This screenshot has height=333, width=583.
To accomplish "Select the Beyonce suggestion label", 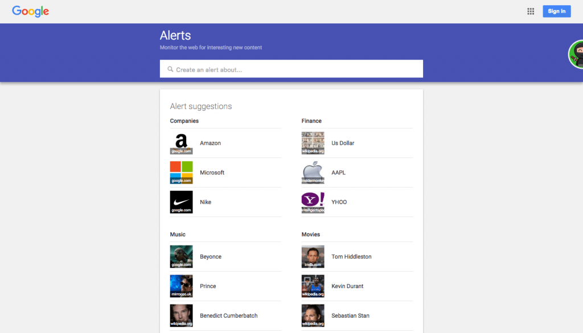I will coord(211,256).
